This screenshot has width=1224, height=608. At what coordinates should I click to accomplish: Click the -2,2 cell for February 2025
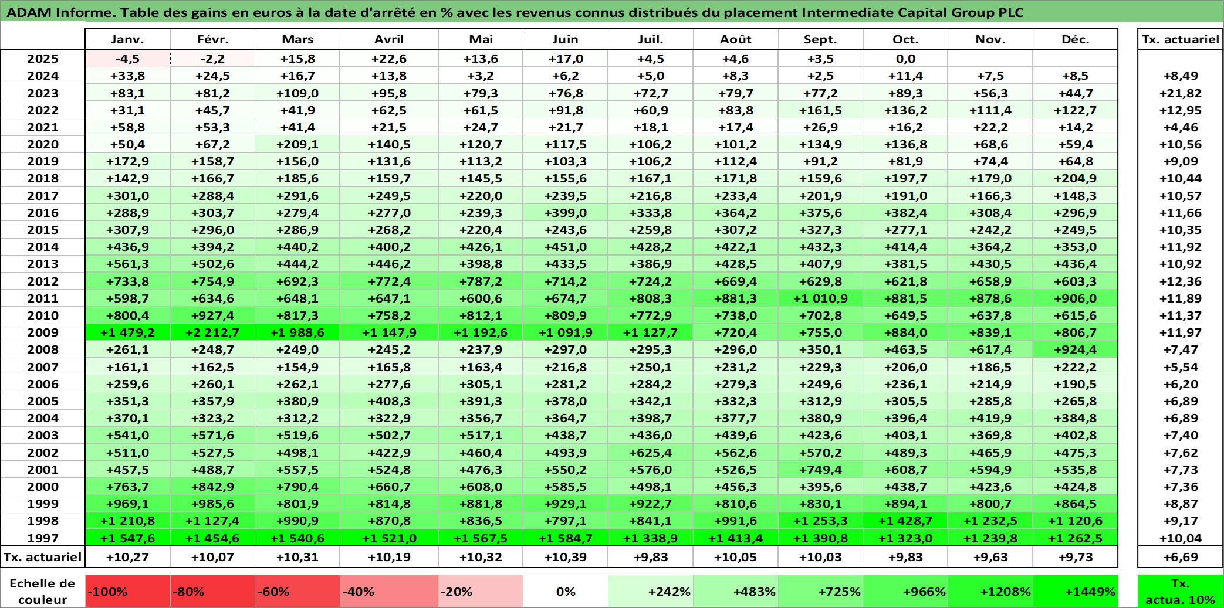point(212,59)
